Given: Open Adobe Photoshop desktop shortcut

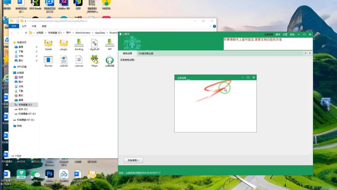Looking at the screenshot, I should point(49,177).
